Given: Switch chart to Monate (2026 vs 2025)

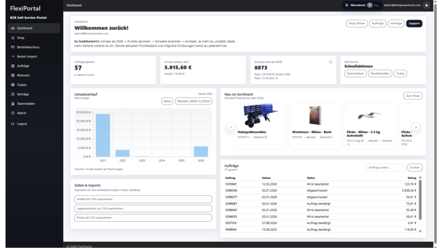Looking at the screenshot, I should coord(194,100).
